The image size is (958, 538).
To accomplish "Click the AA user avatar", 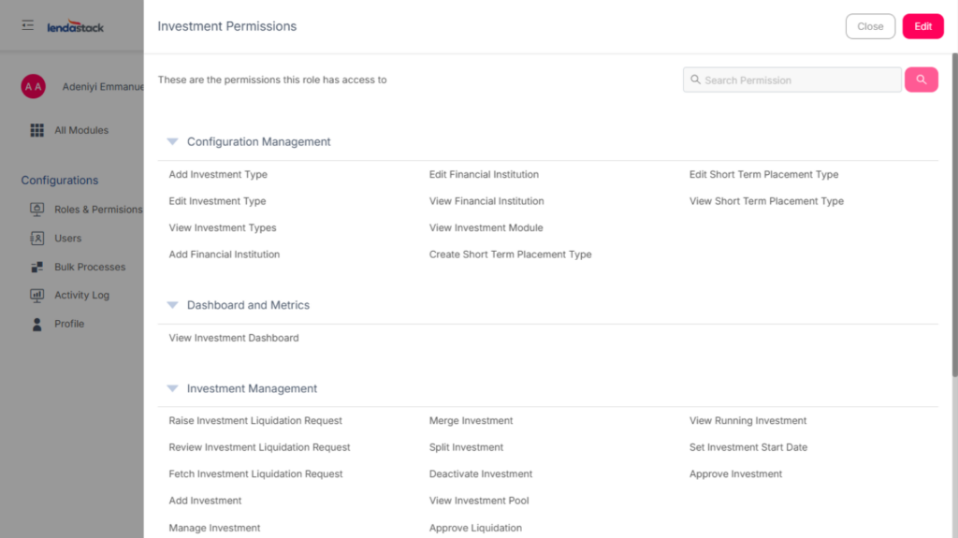I will pyautogui.click(x=33, y=87).
